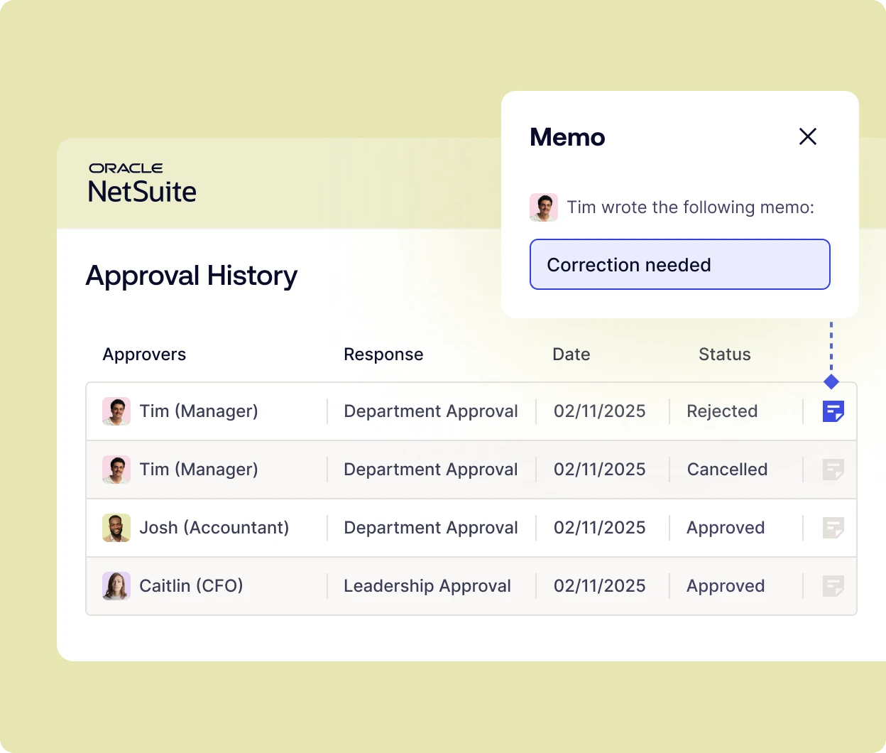Click Tim's avatar in the Memo popup
Image resolution: width=886 pixels, height=753 pixels.
(544, 207)
